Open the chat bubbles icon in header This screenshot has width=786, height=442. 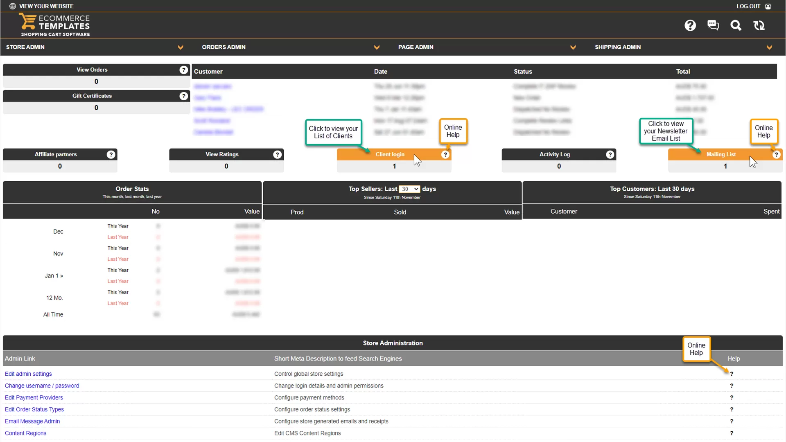click(x=713, y=25)
